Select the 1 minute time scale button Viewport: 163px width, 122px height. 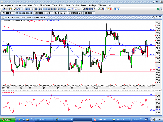point(30,9)
